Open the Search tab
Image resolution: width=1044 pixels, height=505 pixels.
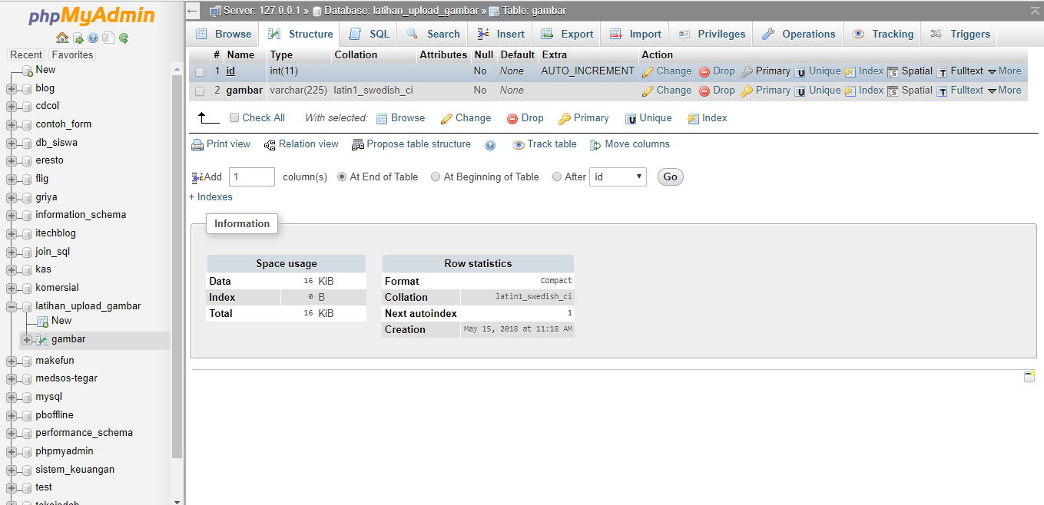click(x=433, y=34)
